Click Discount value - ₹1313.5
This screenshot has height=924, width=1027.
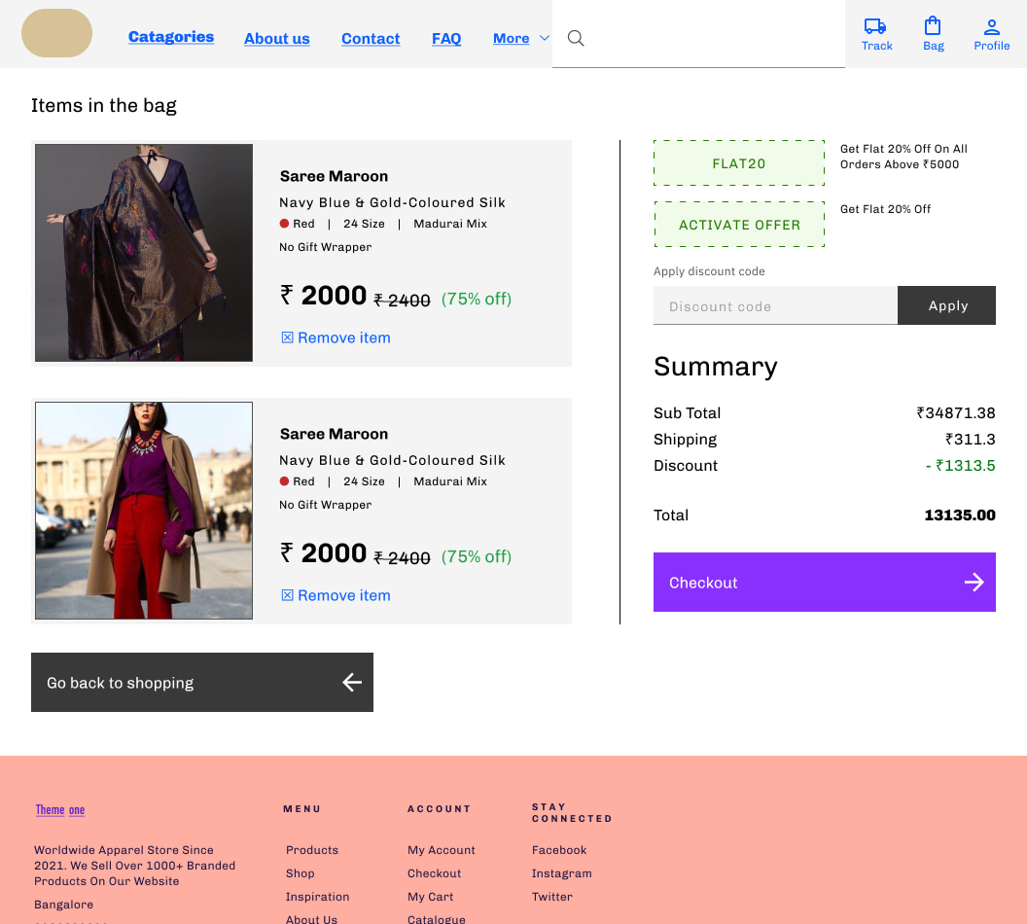[x=960, y=466]
